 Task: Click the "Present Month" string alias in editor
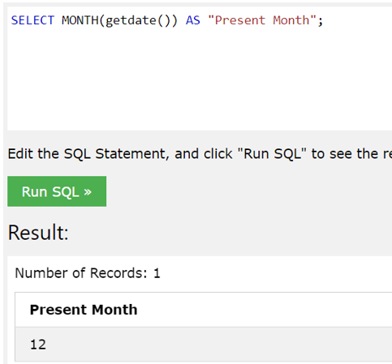[262, 20]
